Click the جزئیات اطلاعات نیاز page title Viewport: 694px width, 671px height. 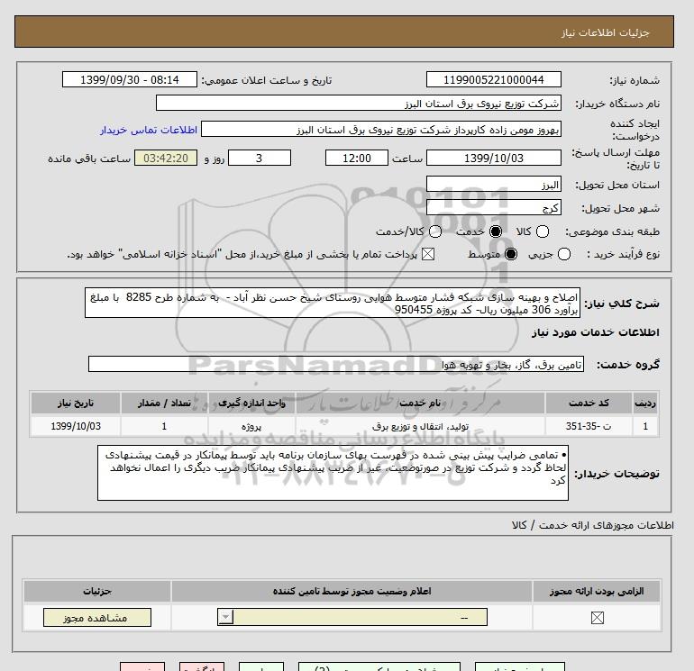pyautogui.click(x=606, y=32)
